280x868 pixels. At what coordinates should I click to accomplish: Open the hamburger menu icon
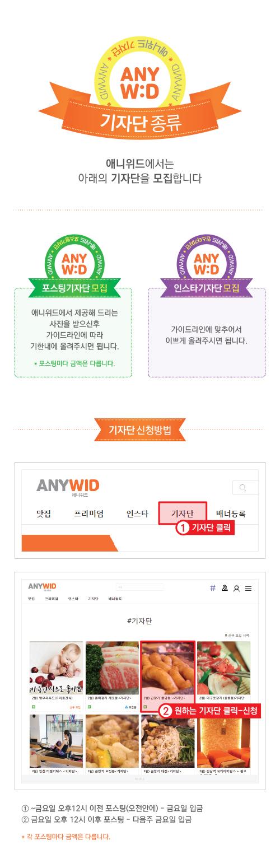click(248, 589)
